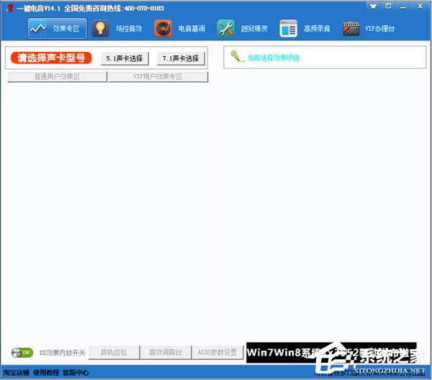Viewport: 432px width, 380px height.
Task: Minimize the 一键电音 window
Action: pyautogui.click(x=403, y=6)
